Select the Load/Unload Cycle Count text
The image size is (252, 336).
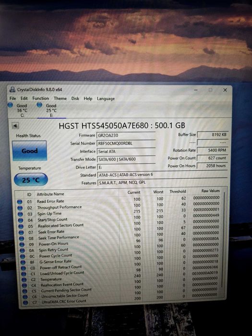62,273
